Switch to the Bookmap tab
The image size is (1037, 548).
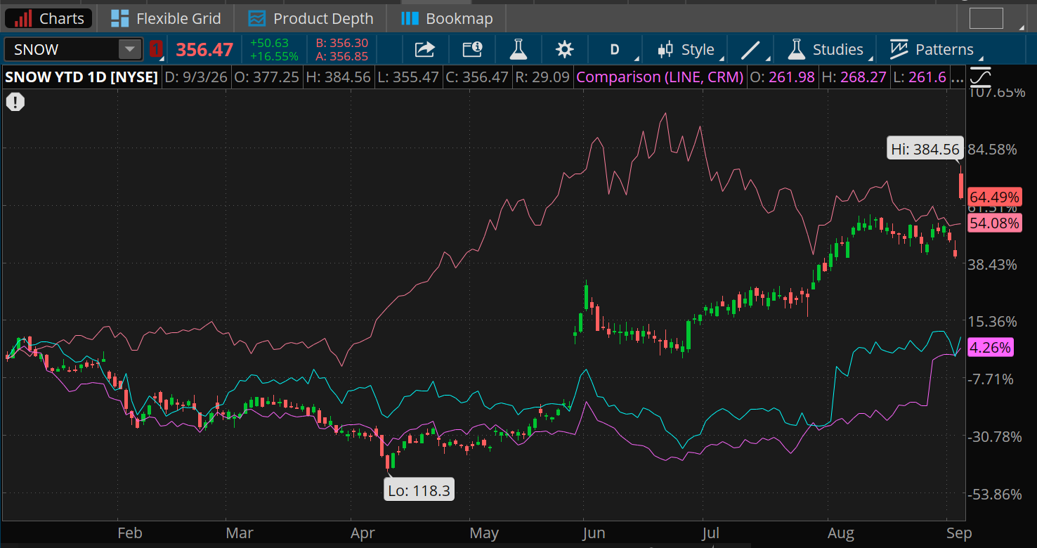[x=447, y=18]
